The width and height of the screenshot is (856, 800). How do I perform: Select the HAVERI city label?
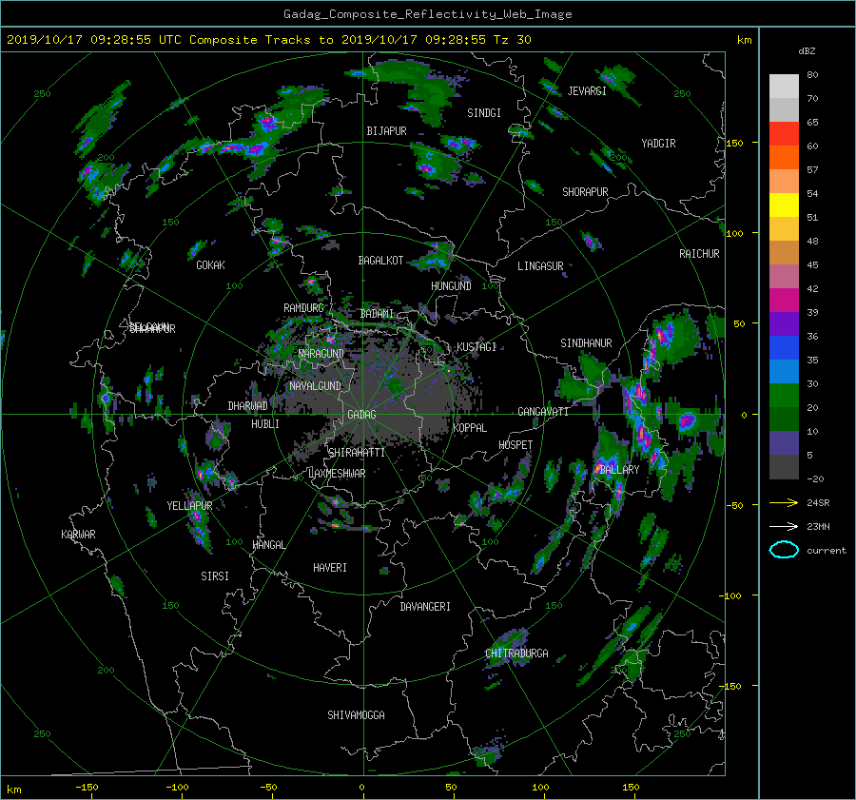(330, 568)
